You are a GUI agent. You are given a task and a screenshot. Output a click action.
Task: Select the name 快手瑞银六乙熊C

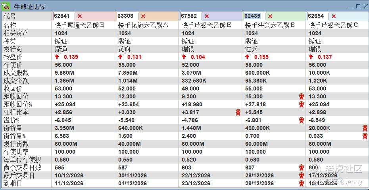333,25
